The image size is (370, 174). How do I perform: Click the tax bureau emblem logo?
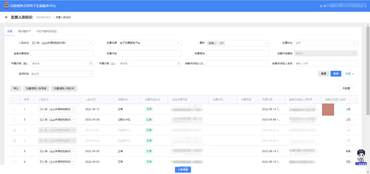click(x=6, y=6)
